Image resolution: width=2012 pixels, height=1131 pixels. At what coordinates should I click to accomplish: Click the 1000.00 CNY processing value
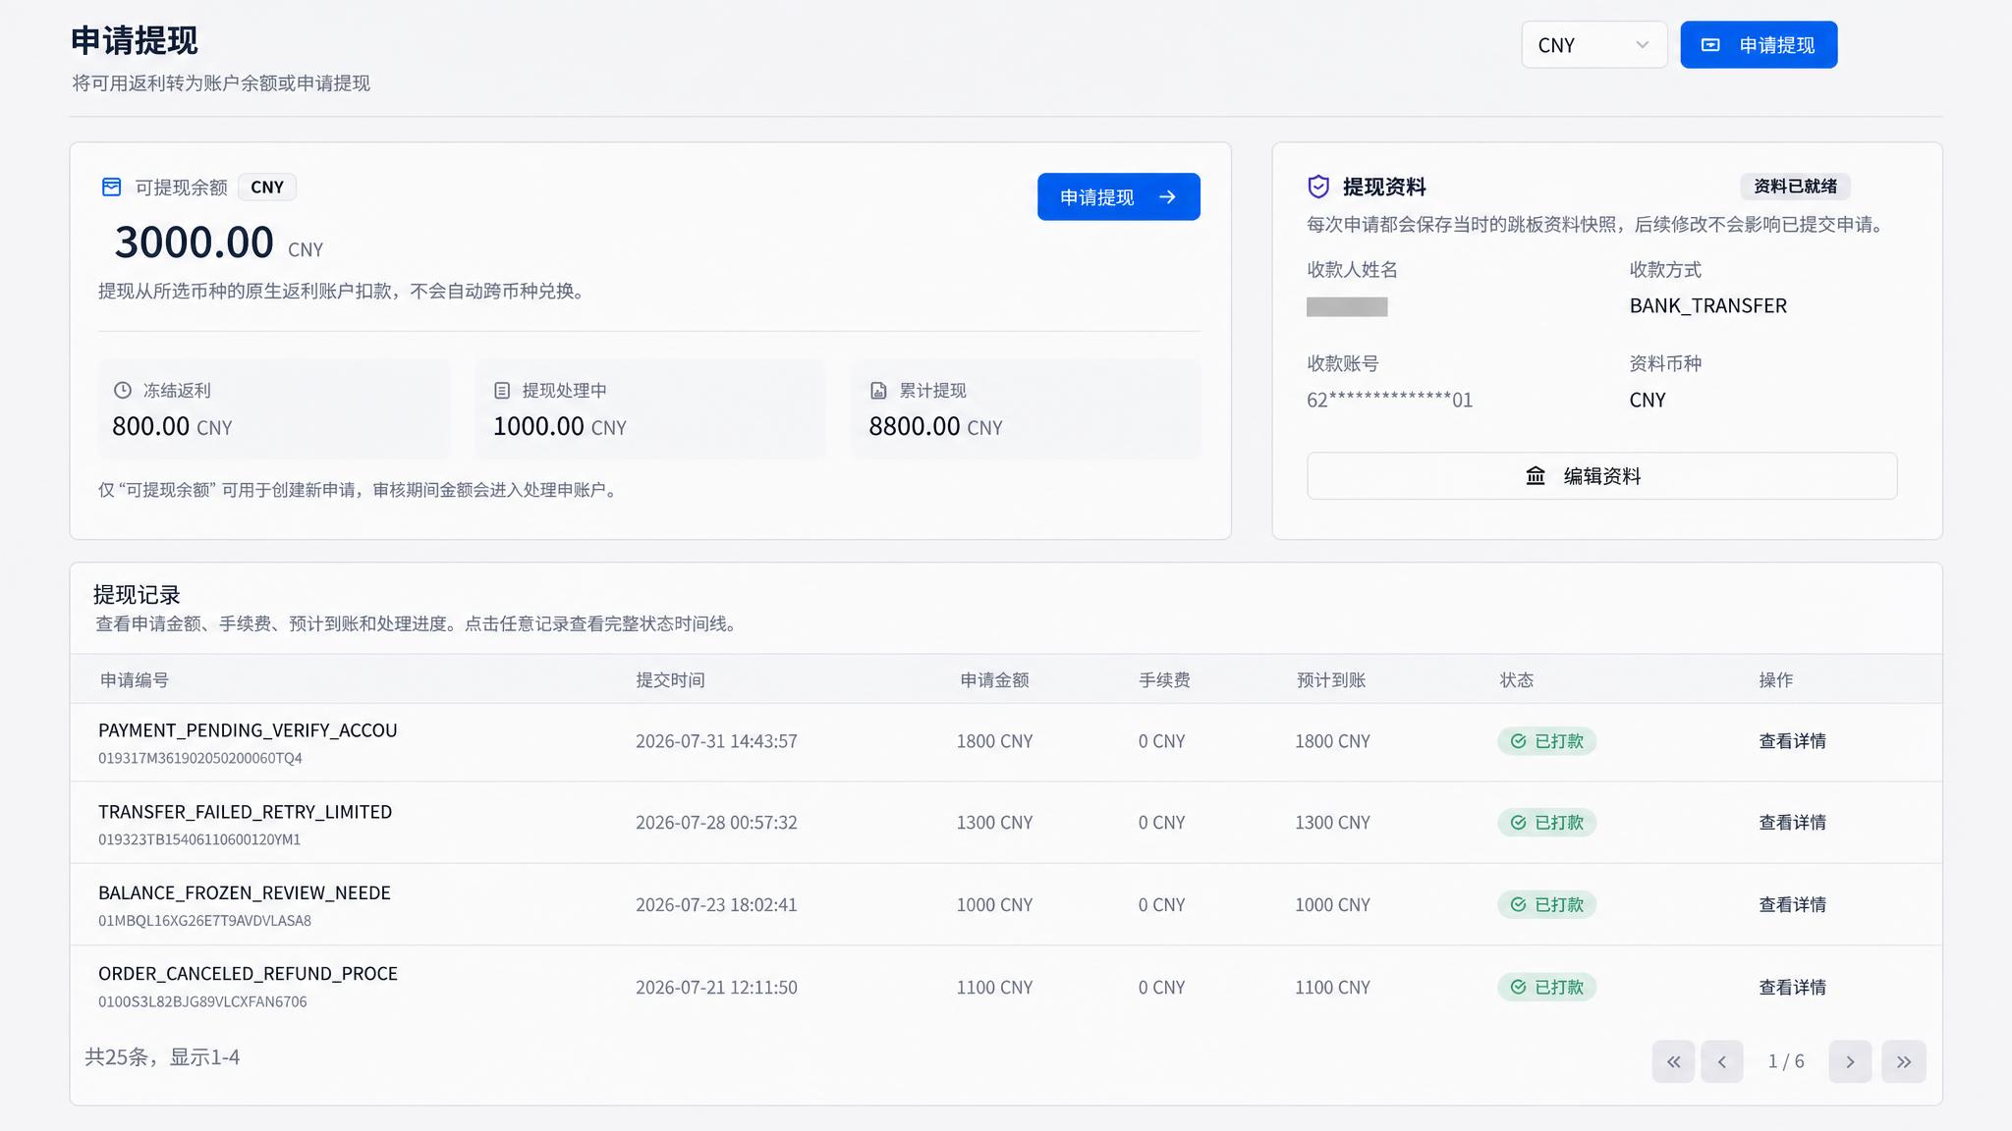pyautogui.click(x=560, y=427)
